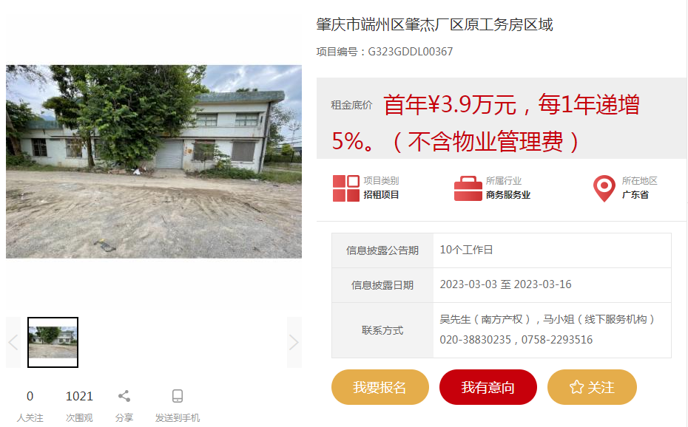Viewport: 688px width, 427px height.
Task: Show the previous thumbnail with left arrow
Action: click(x=13, y=343)
